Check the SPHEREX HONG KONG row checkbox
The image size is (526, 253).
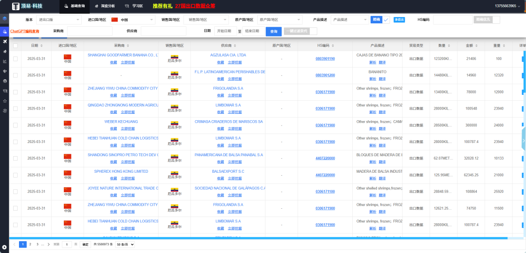pos(16,175)
